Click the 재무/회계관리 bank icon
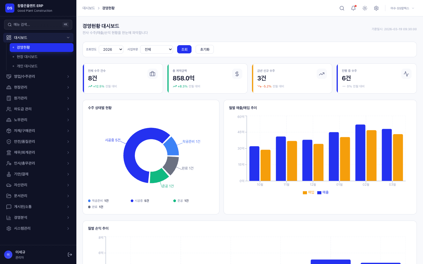 point(9,153)
